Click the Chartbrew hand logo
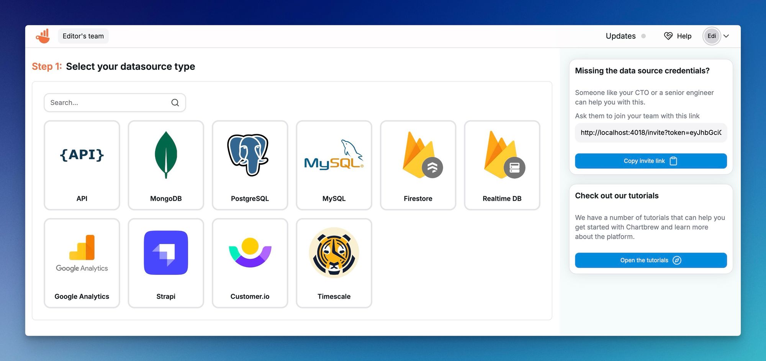 [43, 36]
